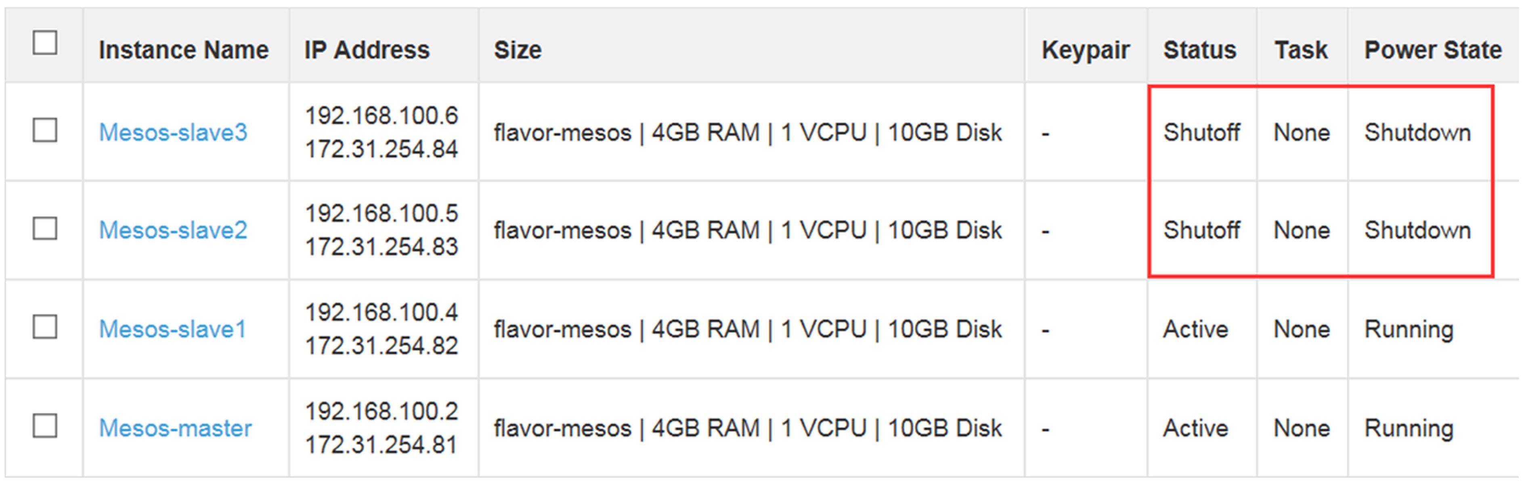Viewport: 1526px width, 486px height.
Task: Open the Mesos-master instance link
Action: coord(175,428)
